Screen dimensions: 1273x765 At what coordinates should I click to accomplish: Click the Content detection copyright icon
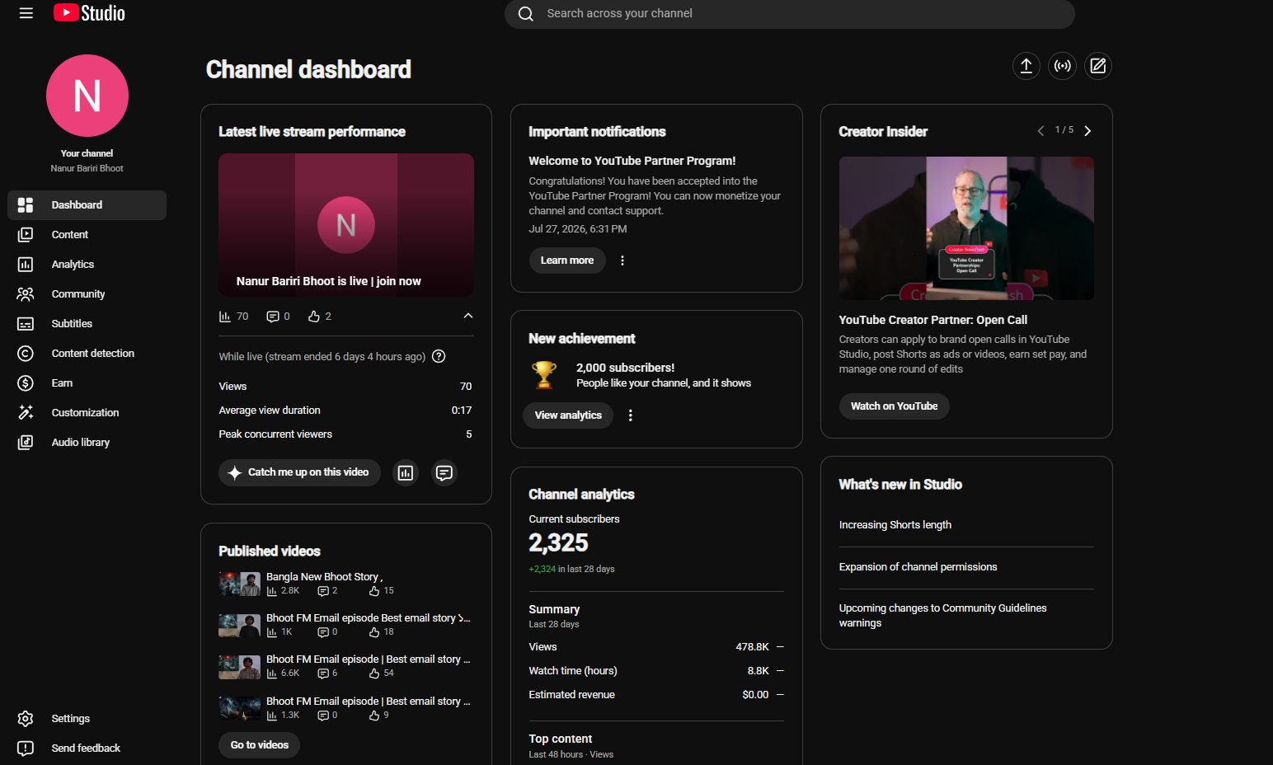[26, 354]
